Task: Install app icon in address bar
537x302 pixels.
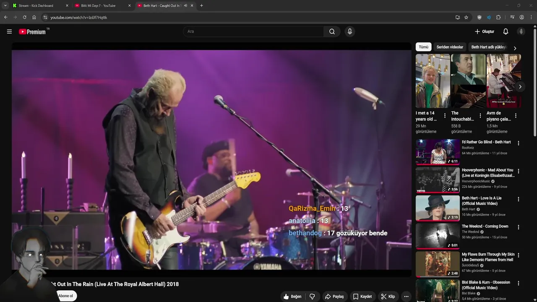Action: [457, 17]
